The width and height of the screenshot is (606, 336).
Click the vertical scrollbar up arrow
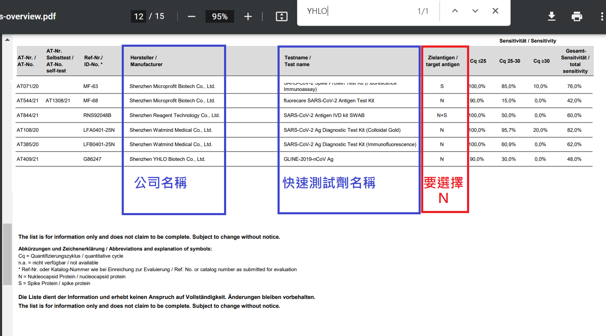pyautogui.click(x=7, y=40)
